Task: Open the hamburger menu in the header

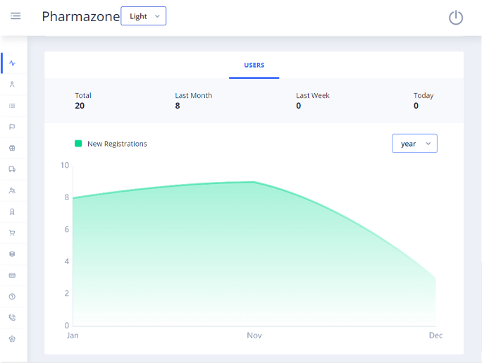Action: click(16, 16)
